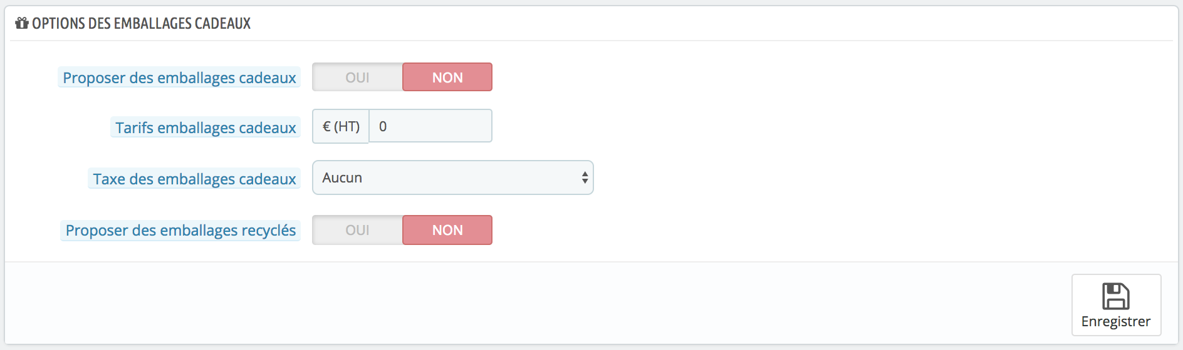The width and height of the screenshot is (1183, 350).
Task: Click the Aucun value in tax selector
Action: point(342,177)
